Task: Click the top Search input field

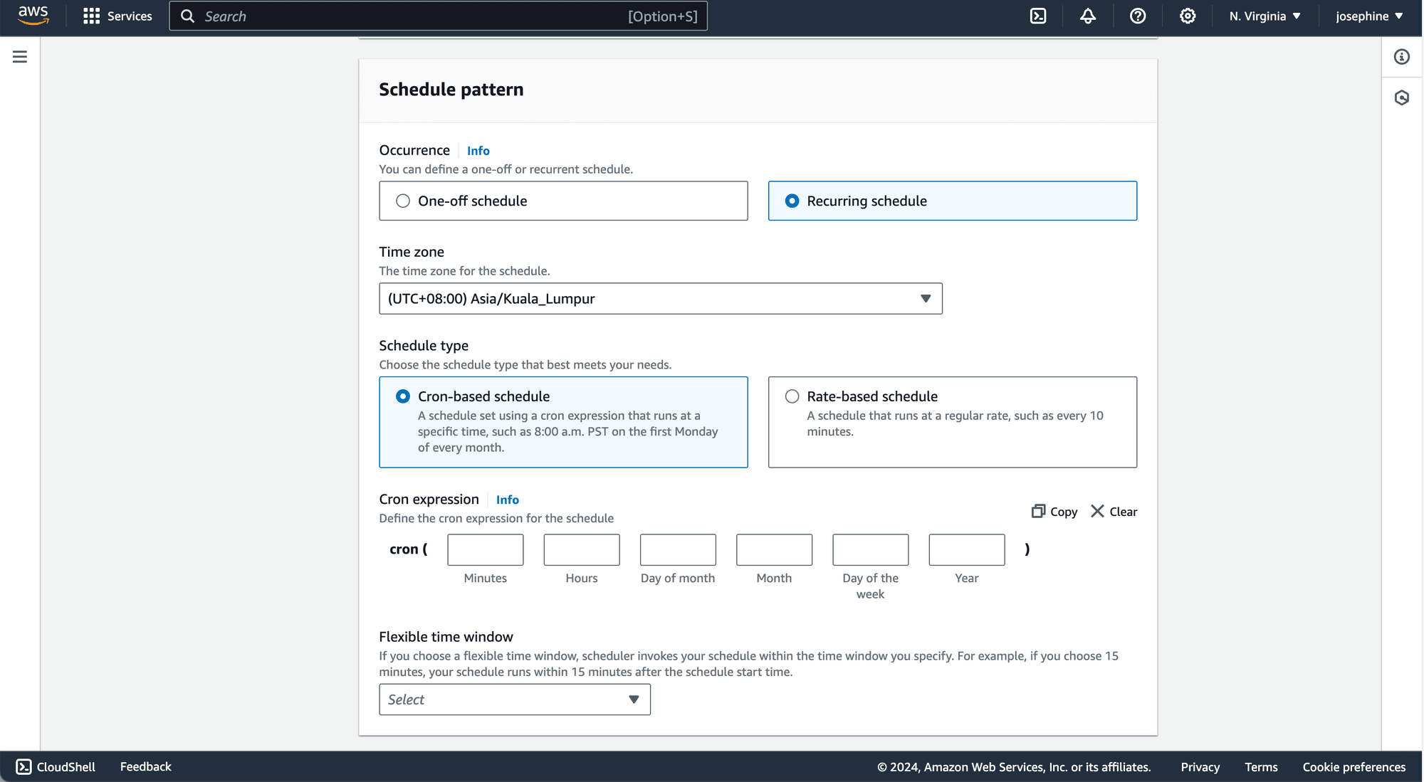Action: click(x=439, y=16)
